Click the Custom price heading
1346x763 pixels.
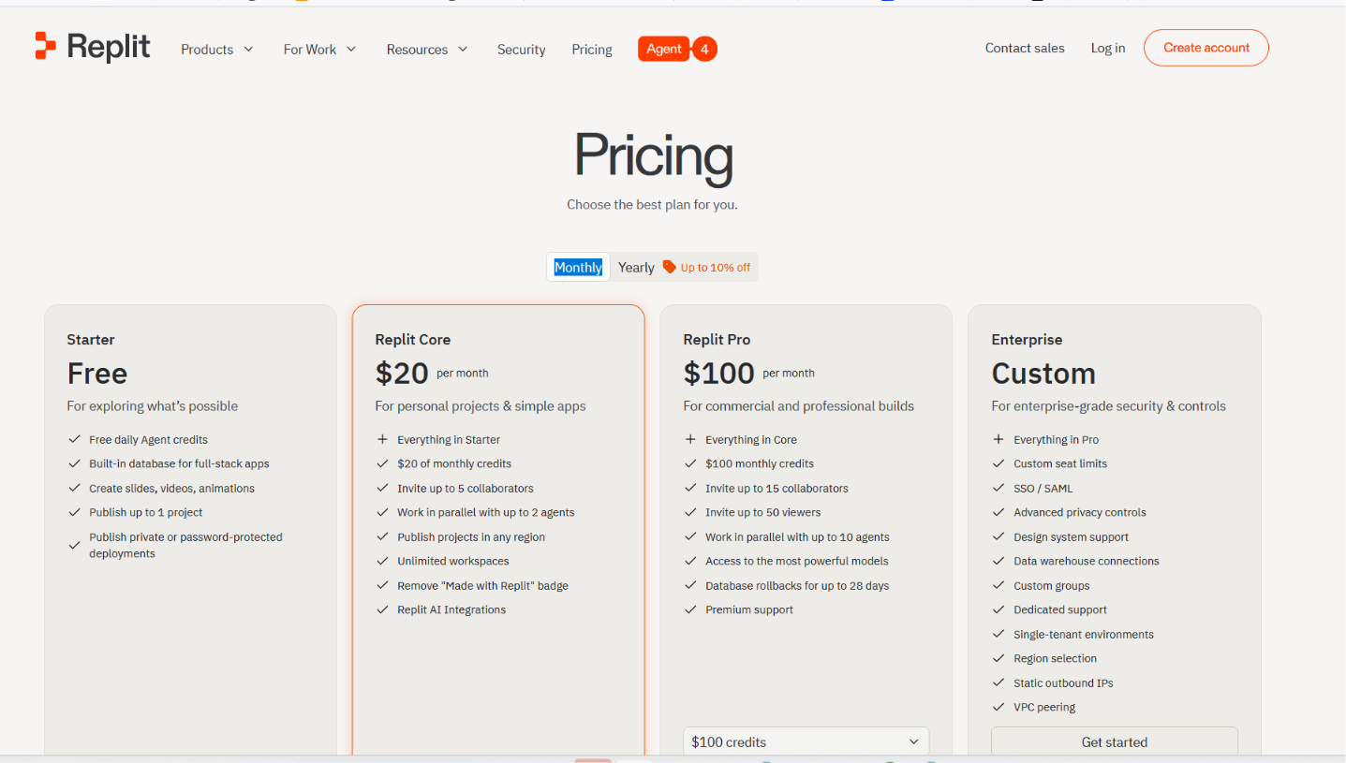1043,374
